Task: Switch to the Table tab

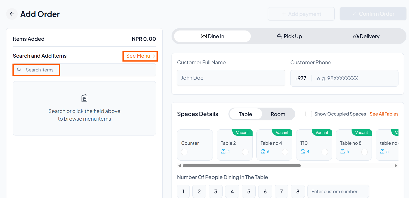Action: pos(245,114)
